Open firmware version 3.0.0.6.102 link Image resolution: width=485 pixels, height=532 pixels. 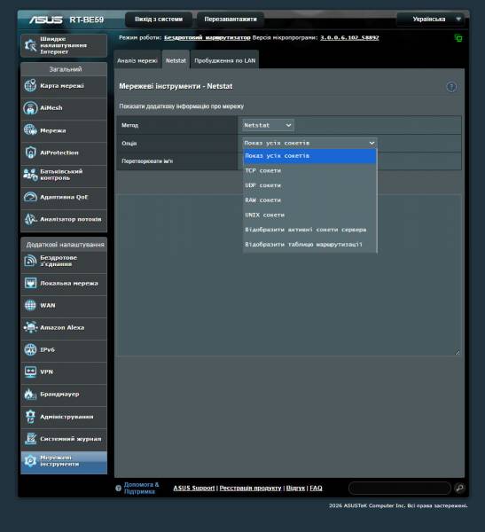click(x=349, y=37)
